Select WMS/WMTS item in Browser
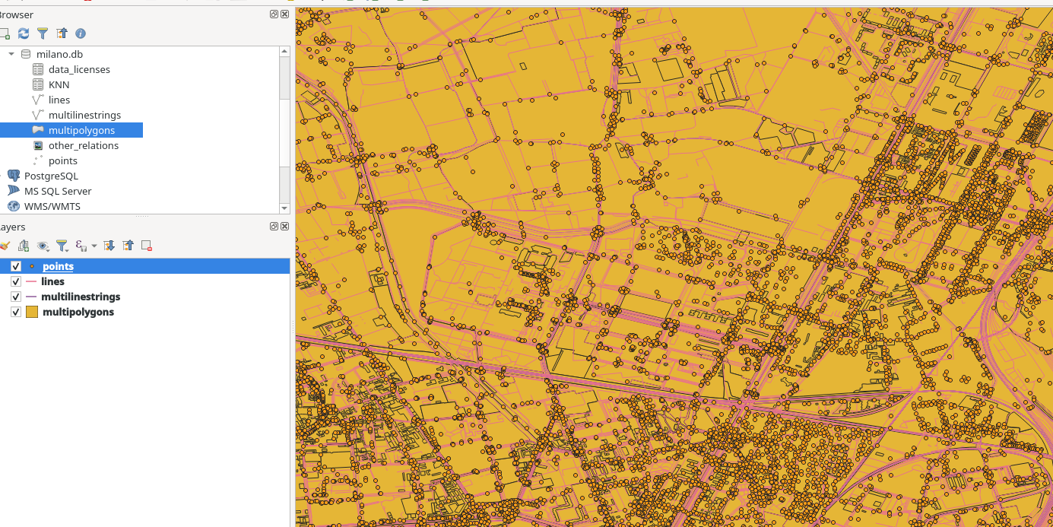This screenshot has width=1053, height=527. (52, 206)
